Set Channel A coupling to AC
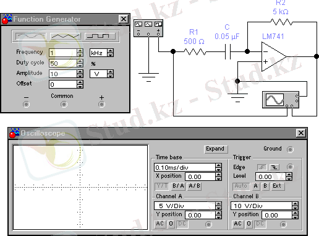This screenshot has width=319, height=236. 159,224
